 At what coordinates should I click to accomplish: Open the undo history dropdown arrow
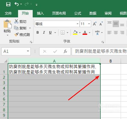pos(21,4)
